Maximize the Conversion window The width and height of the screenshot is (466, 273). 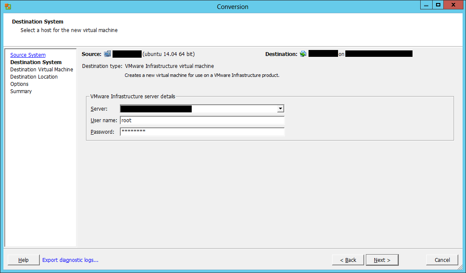pyautogui.click(x=438, y=5)
